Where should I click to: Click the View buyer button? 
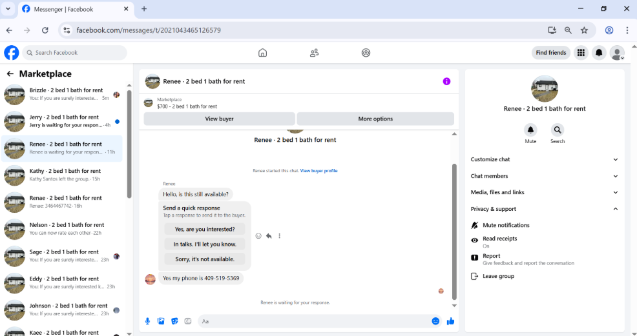pos(220,119)
